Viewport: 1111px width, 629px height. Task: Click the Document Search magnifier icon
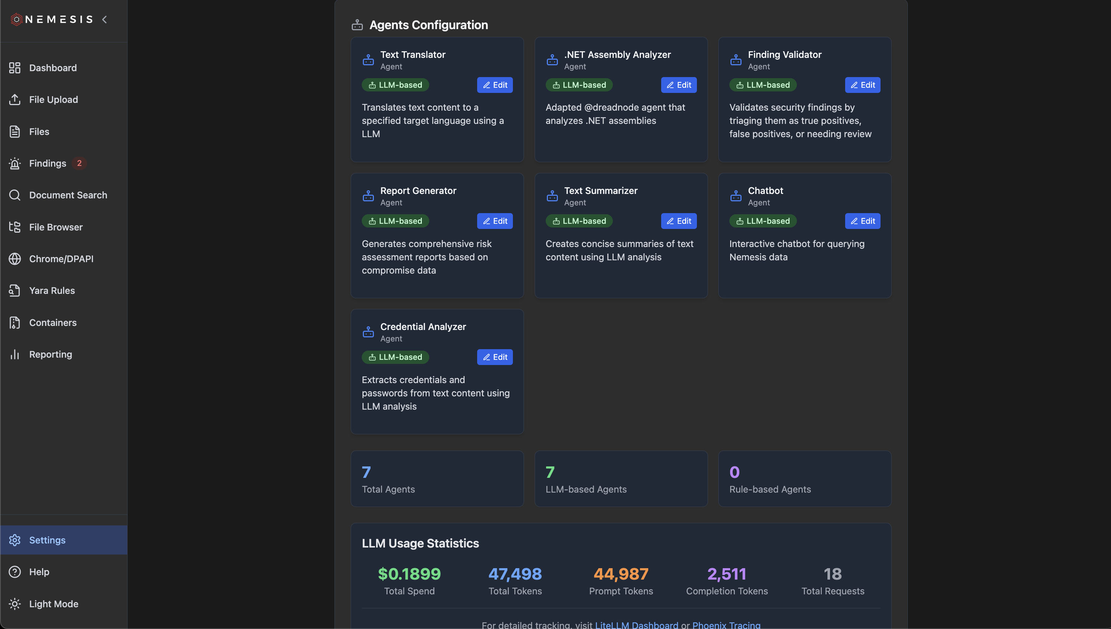click(15, 195)
